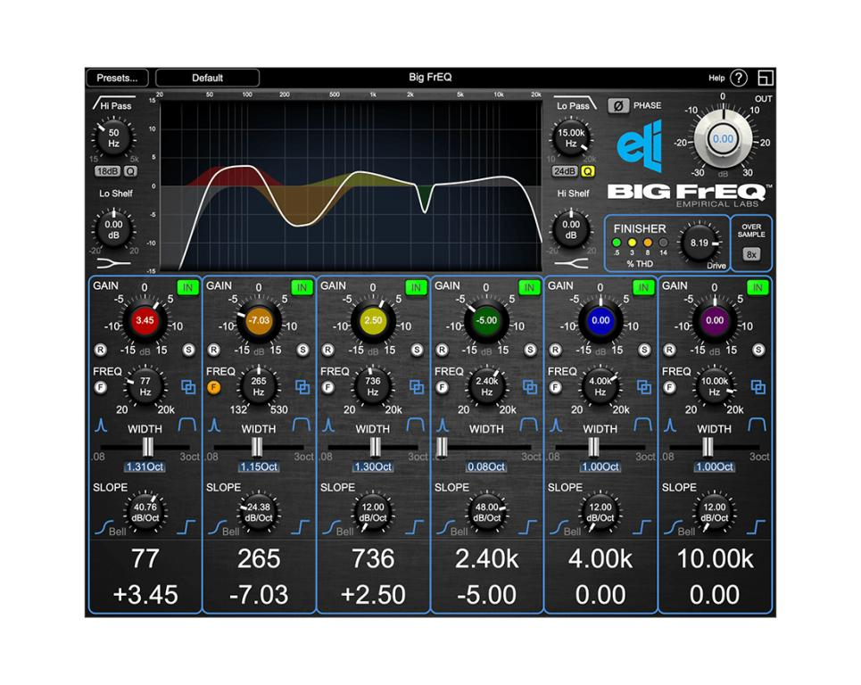
Task: Click the 2.40k Hz frequency knob
Action: 486,386
